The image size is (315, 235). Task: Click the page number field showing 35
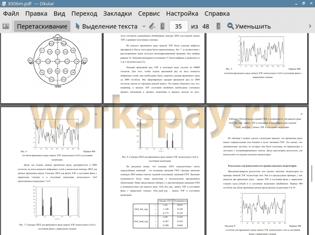coord(178,26)
